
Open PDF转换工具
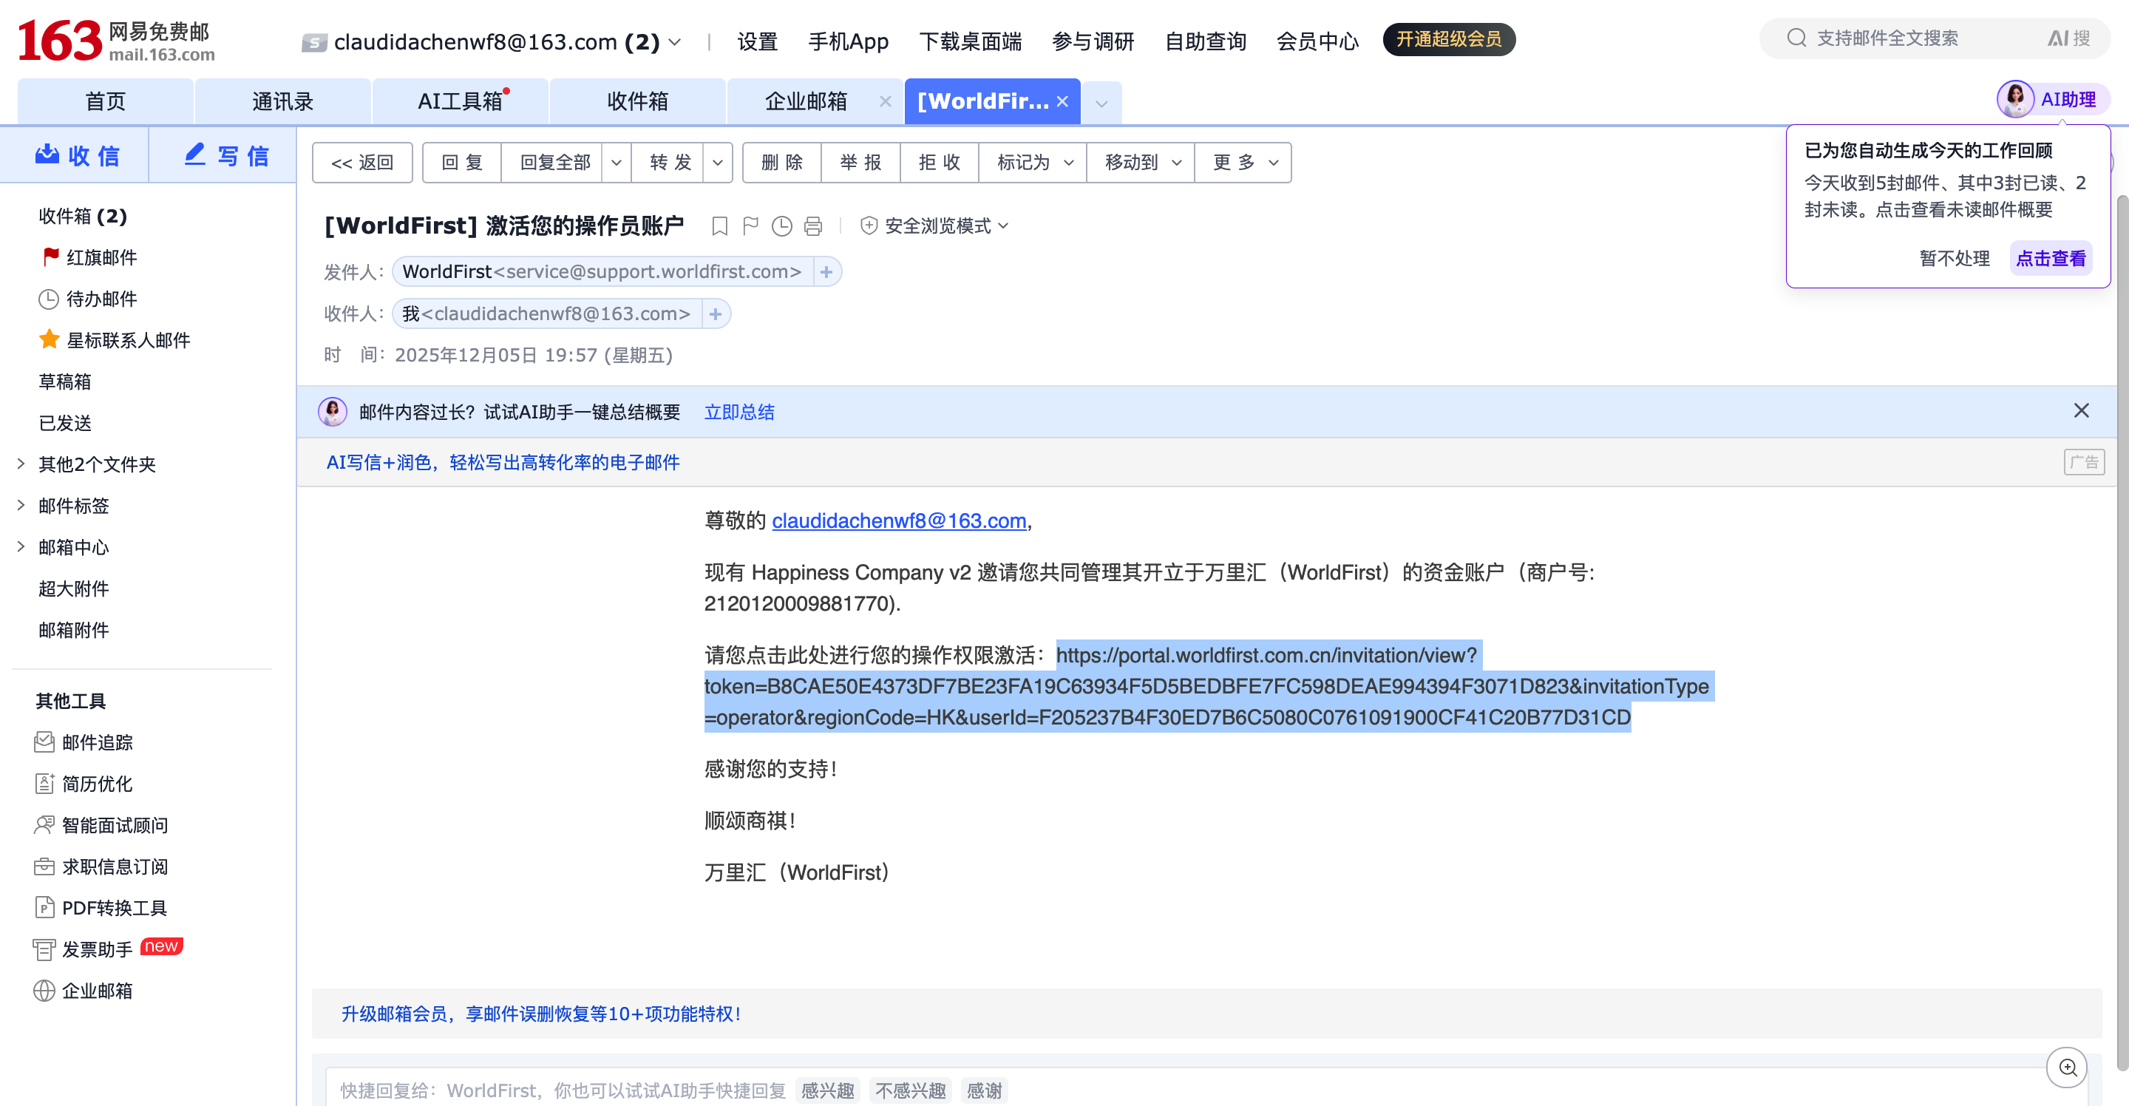101,908
